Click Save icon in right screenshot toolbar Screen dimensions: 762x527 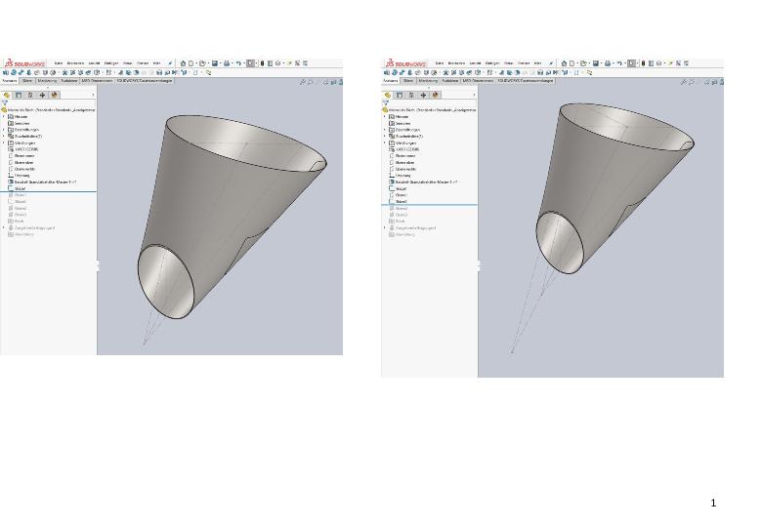point(596,63)
